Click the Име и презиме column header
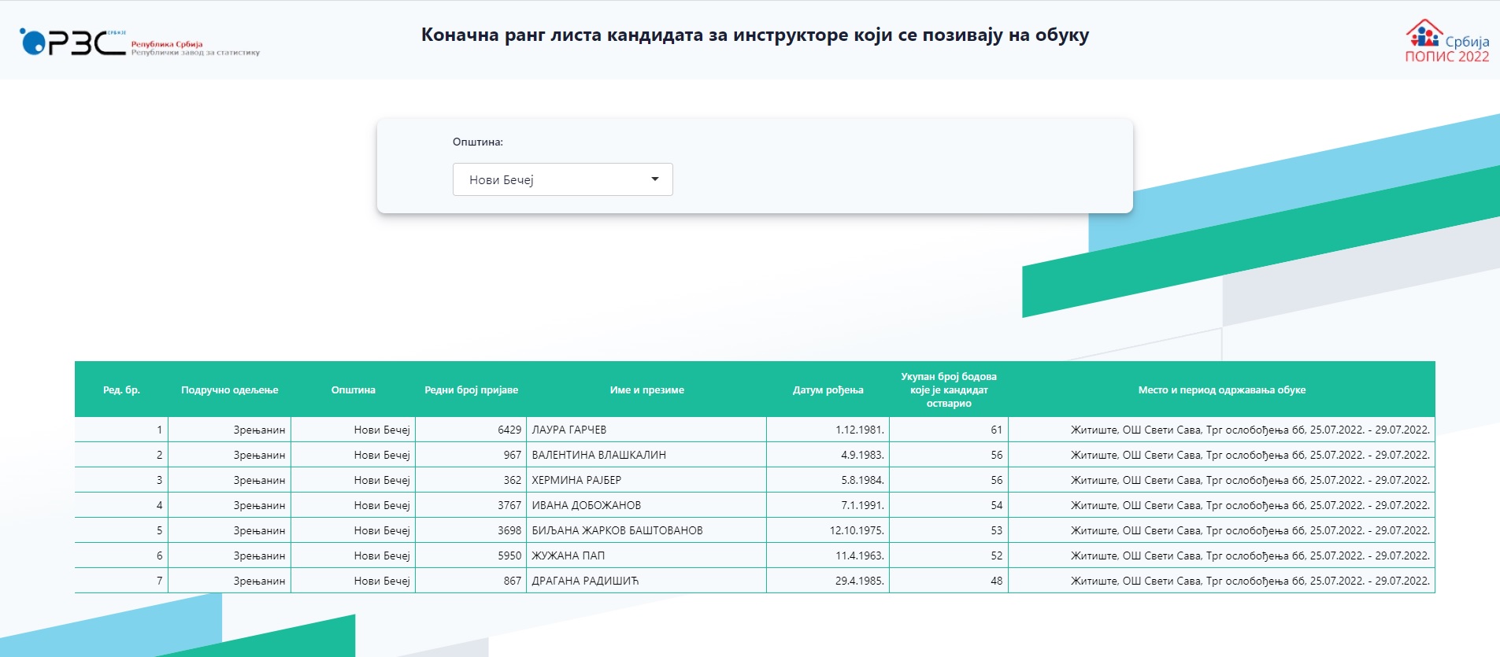This screenshot has height=657, width=1500. click(646, 389)
